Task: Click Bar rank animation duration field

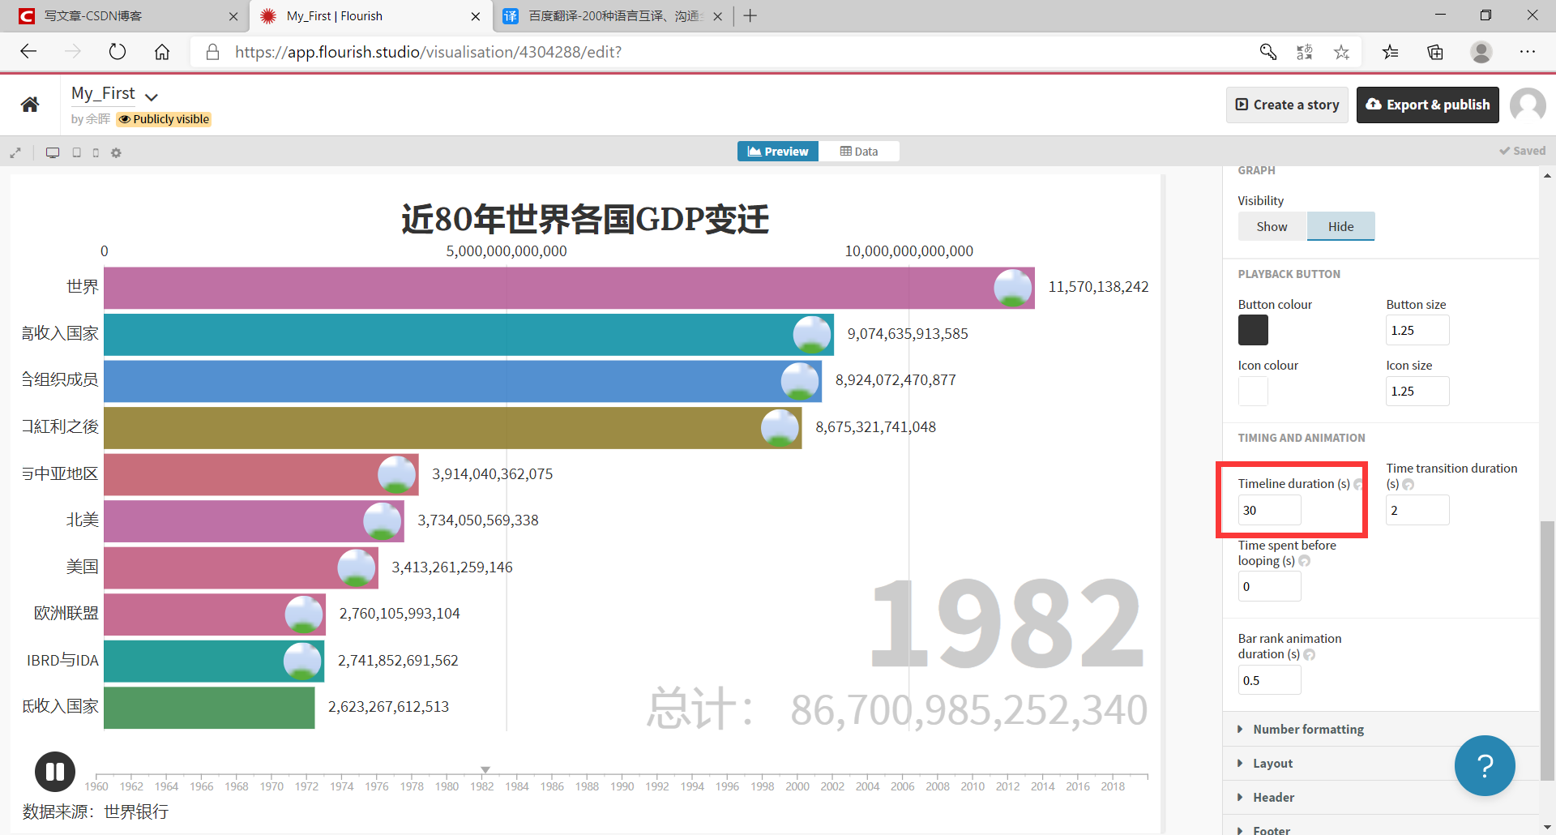Action: 1269,680
